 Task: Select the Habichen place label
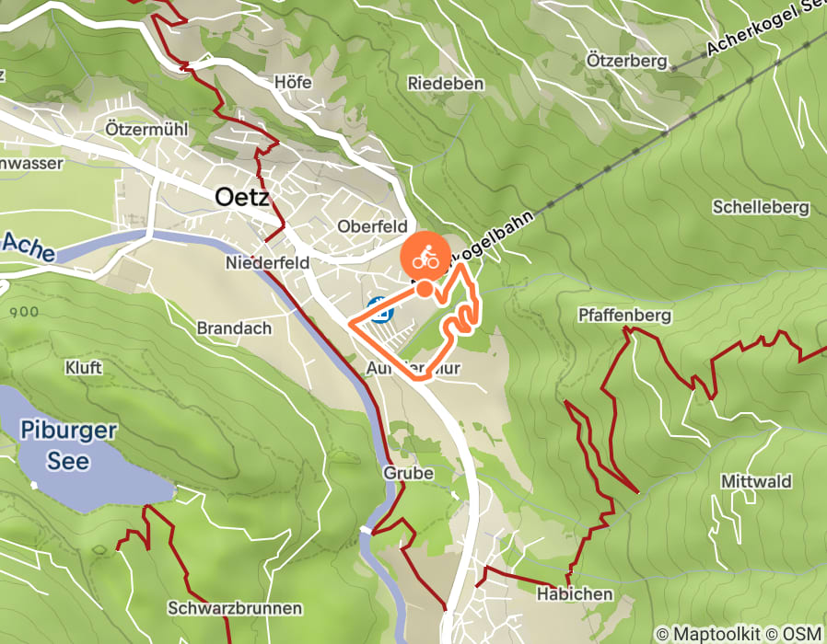pyautogui.click(x=575, y=594)
